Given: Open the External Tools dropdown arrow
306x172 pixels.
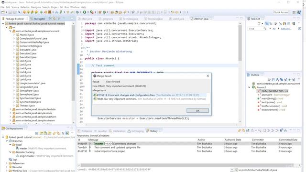Looking at the screenshot, I should point(95,12).
